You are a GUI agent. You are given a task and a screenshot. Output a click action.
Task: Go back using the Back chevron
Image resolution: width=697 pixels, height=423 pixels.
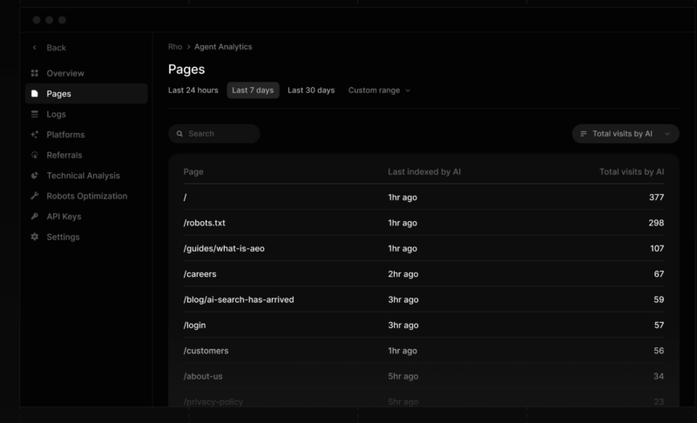[x=35, y=48]
